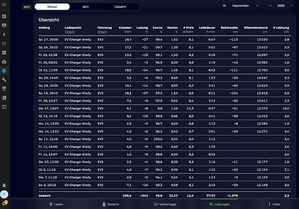The image size is (299, 209).
Task: Switch to the Gesamt view
Action: tap(120, 7)
